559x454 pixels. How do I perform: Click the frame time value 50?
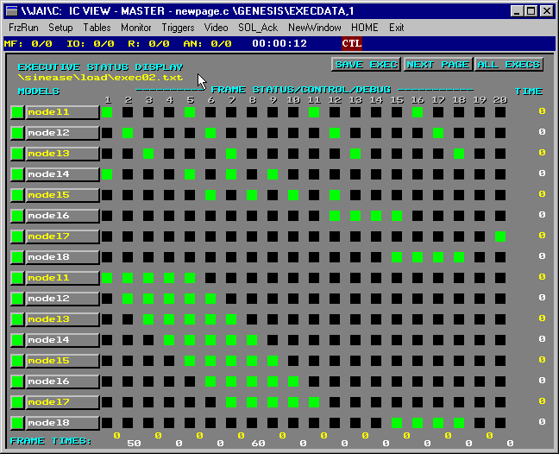pyautogui.click(x=134, y=444)
